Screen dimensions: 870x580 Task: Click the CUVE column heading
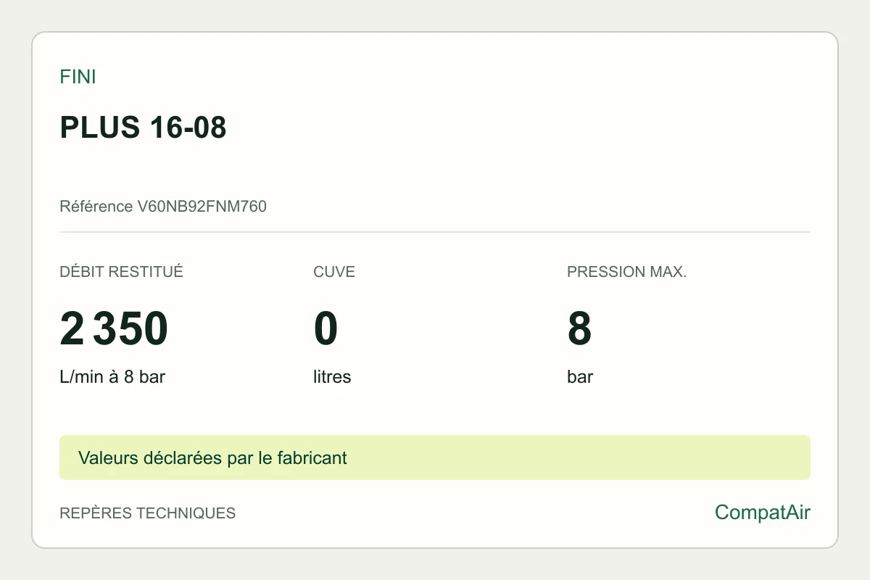[334, 272]
